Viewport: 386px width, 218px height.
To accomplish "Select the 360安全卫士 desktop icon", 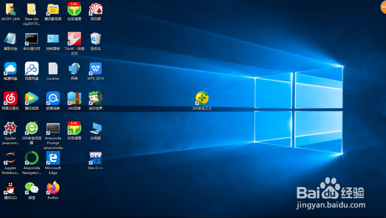I will [x=202, y=98].
